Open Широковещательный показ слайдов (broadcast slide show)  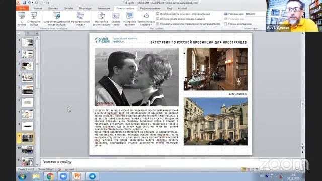tap(57, 19)
